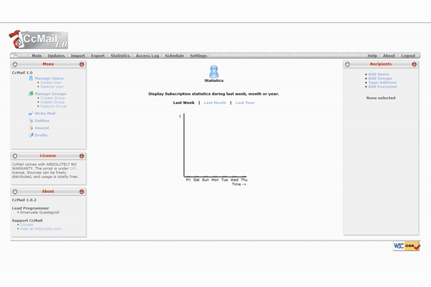Open the Schedule menu item

pyautogui.click(x=175, y=55)
